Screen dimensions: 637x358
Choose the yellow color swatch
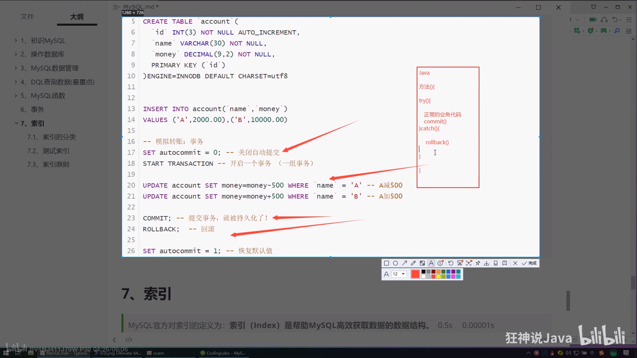pos(439,276)
